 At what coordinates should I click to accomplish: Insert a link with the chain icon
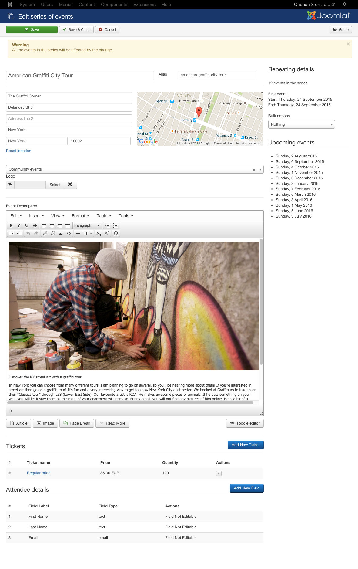tap(45, 233)
